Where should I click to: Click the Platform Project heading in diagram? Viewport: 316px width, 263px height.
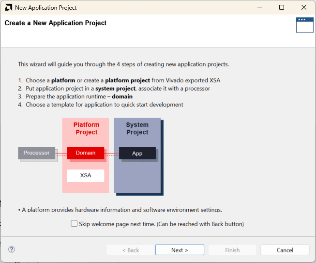pos(86,129)
